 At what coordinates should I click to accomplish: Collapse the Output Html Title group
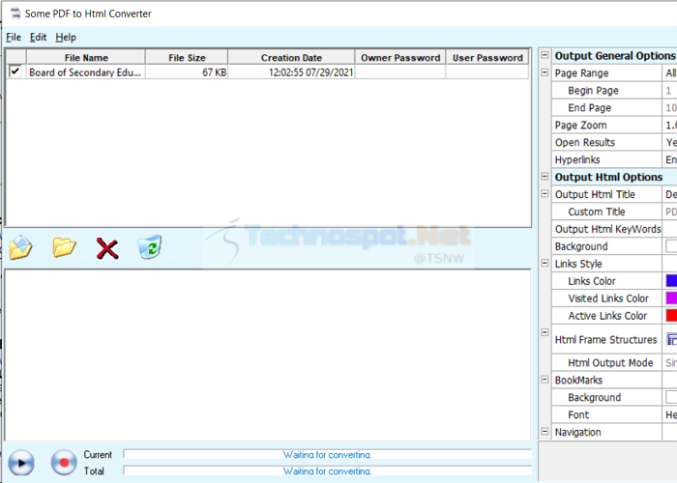pyautogui.click(x=545, y=193)
